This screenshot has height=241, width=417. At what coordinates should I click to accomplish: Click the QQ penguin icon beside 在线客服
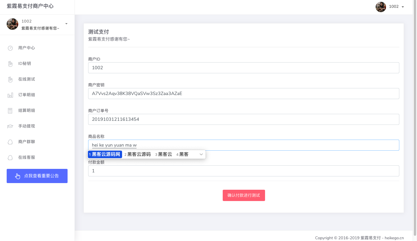pos(10,158)
